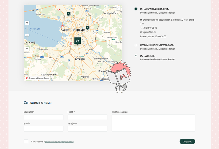Open the Политика конфиденциальности link
The height and width of the screenshot is (149, 219).
59,142
